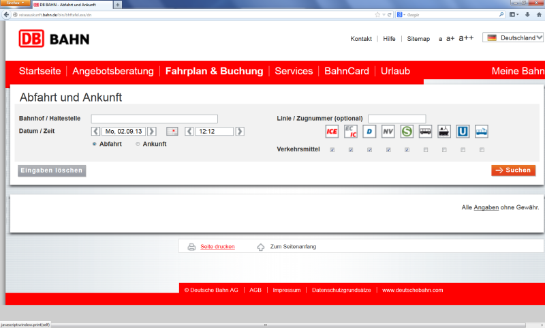Select the bus transport icon
The height and width of the screenshot is (328, 545).
tap(425, 132)
